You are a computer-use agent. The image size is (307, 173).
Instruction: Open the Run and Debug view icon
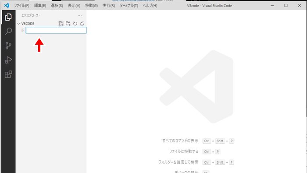tap(8, 60)
